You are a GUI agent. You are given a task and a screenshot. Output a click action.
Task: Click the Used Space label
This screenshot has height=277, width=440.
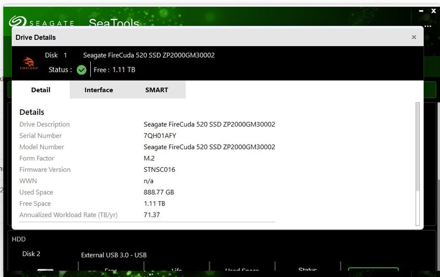(x=36, y=192)
